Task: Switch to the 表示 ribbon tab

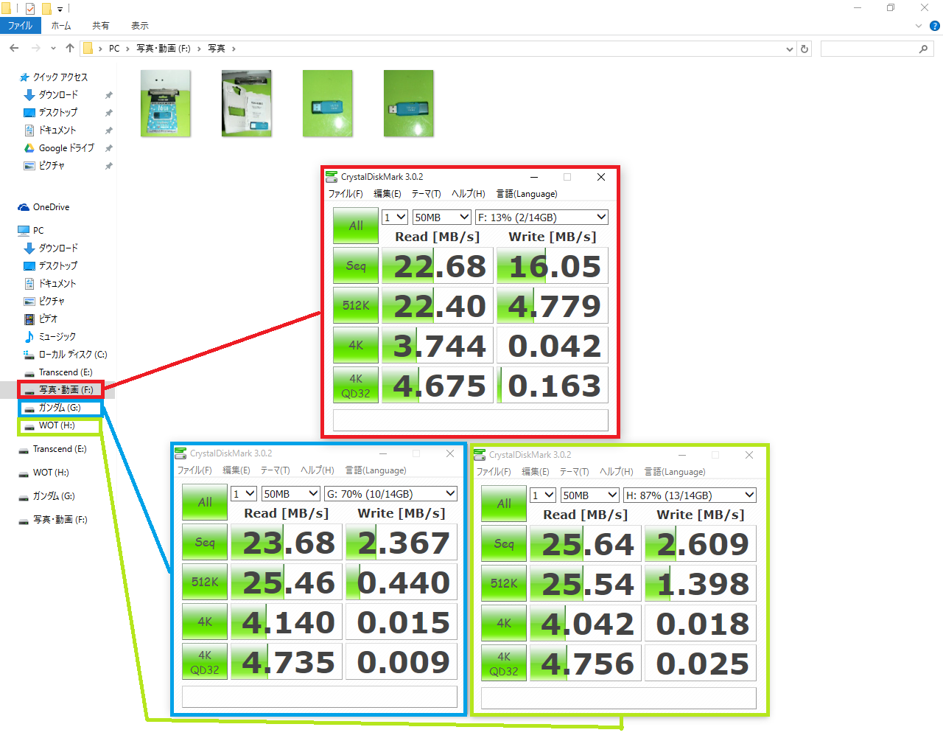Action: click(x=140, y=26)
